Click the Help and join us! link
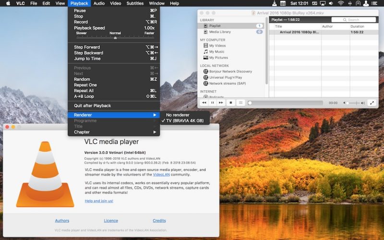Screen dimensions: 384x240 [99, 201]
